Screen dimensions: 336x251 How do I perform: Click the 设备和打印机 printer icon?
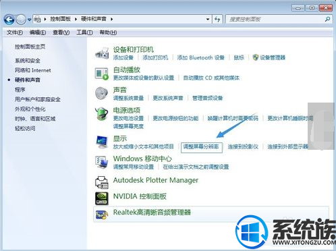click(x=102, y=53)
